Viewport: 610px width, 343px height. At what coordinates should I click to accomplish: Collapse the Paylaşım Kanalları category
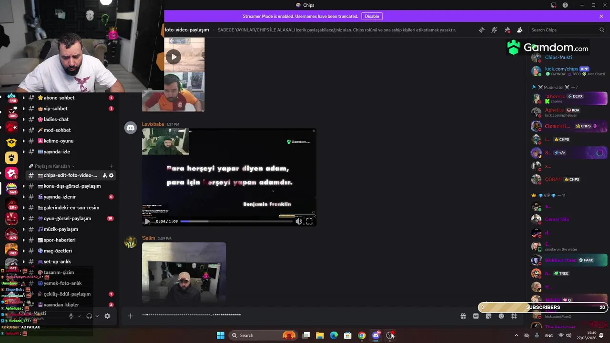54,166
